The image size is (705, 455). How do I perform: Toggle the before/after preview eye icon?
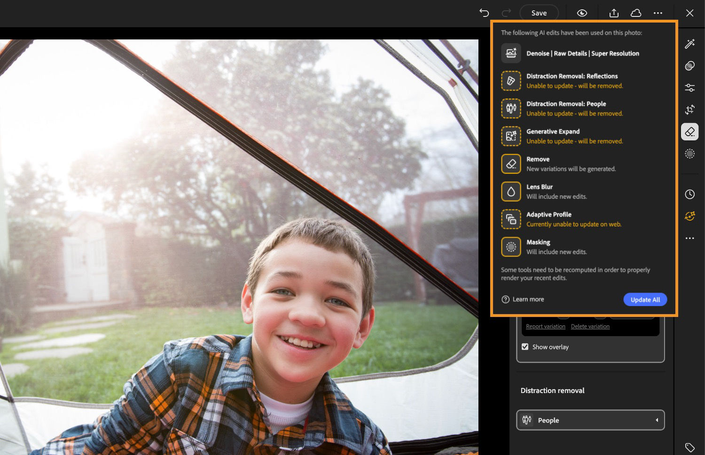coord(582,13)
